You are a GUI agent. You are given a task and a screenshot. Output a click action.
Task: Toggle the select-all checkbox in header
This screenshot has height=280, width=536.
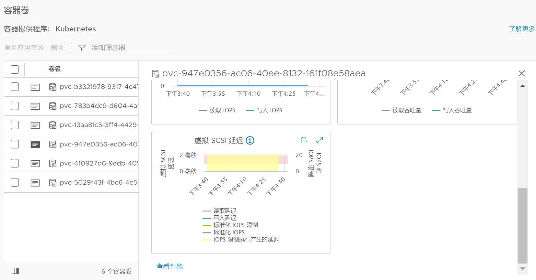[15, 69]
